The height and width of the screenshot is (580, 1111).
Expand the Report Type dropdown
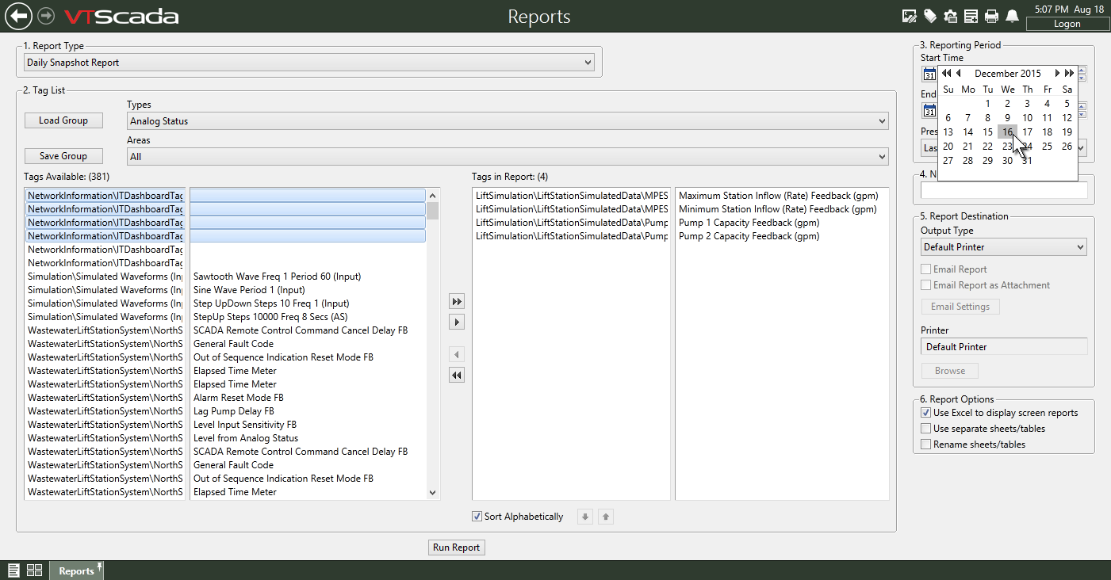(308, 63)
